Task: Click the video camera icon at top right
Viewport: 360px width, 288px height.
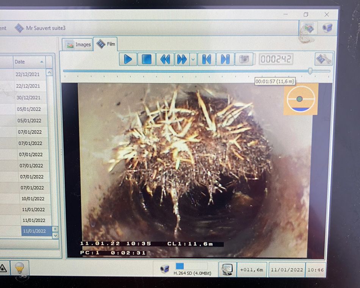Action: point(327,28)
